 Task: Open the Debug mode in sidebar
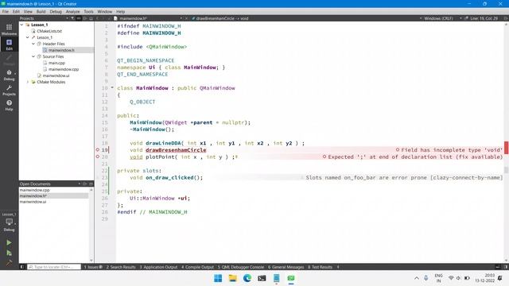[9, 75]
